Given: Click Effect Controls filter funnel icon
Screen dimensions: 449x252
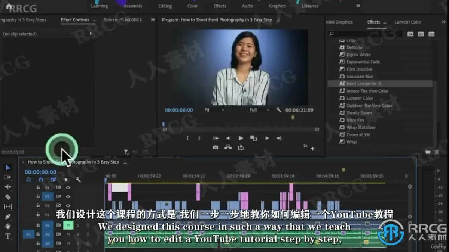Looking at the screenshot, I should 126,152.
